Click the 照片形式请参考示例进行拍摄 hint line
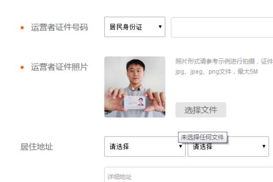 [224, 61]
